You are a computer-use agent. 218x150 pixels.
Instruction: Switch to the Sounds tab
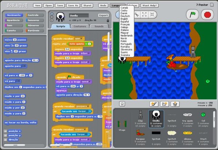[99, 26]
